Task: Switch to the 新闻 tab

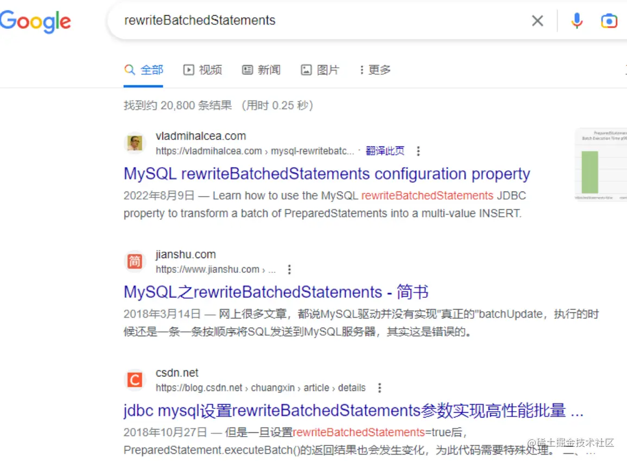Action: click(261, 70)
